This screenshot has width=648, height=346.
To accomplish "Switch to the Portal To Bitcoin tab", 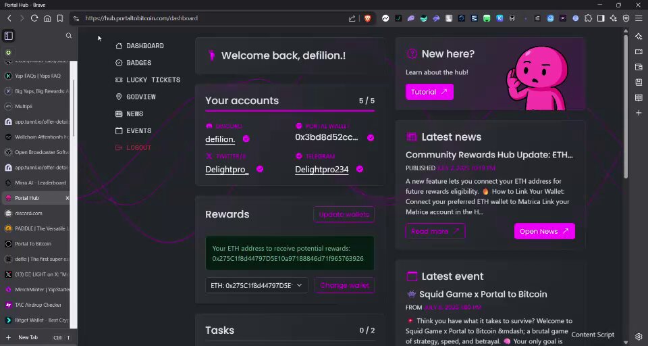I will coord(36,244).
